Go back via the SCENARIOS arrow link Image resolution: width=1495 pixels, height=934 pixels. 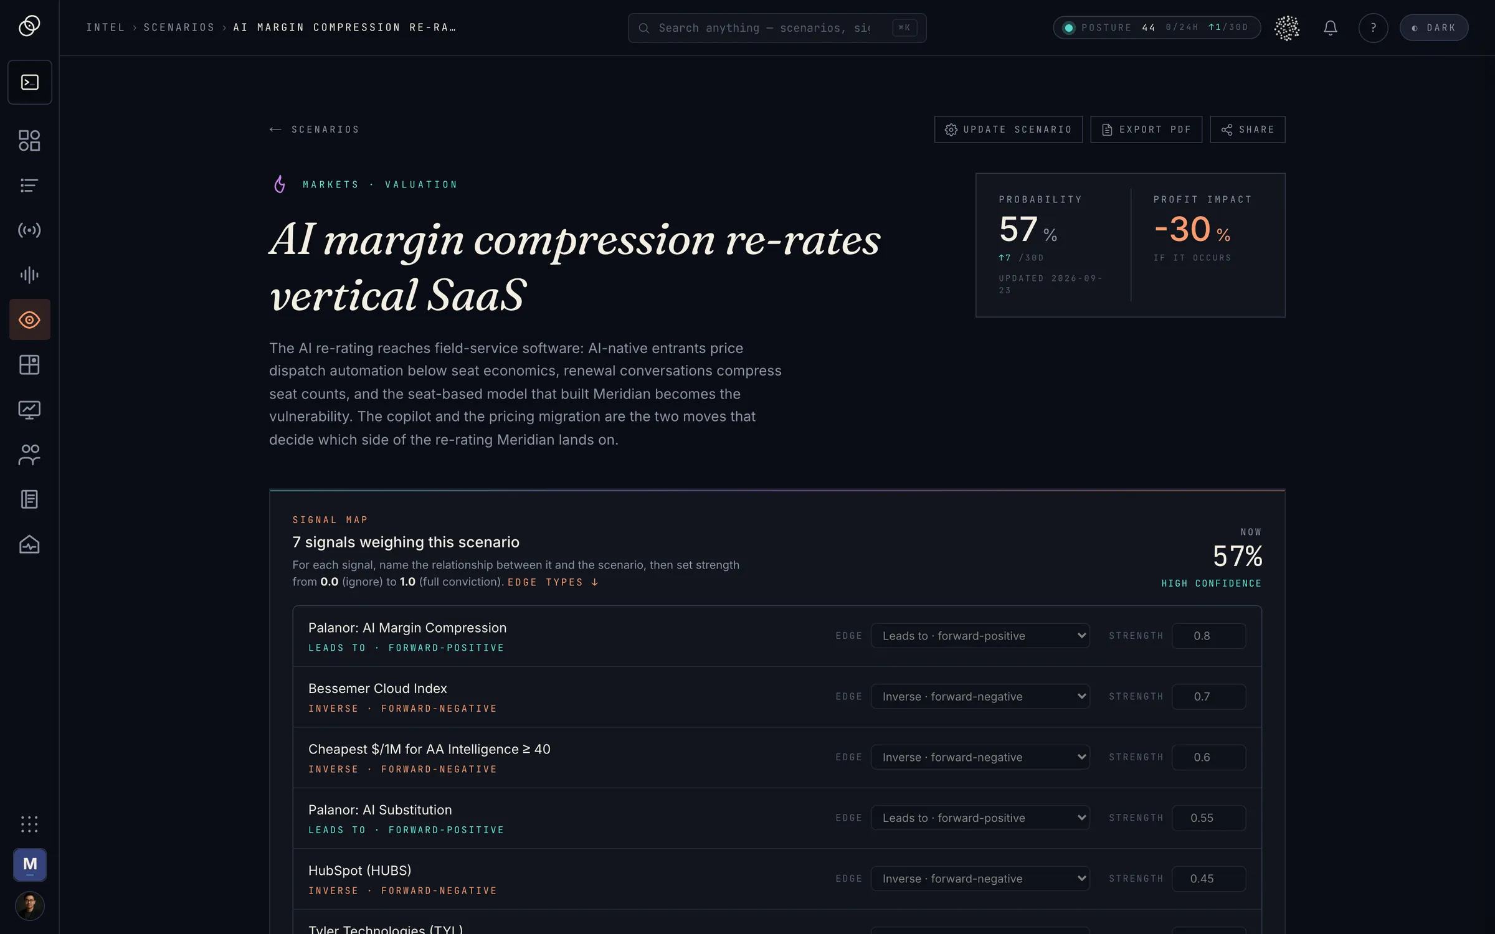(315, 130)
